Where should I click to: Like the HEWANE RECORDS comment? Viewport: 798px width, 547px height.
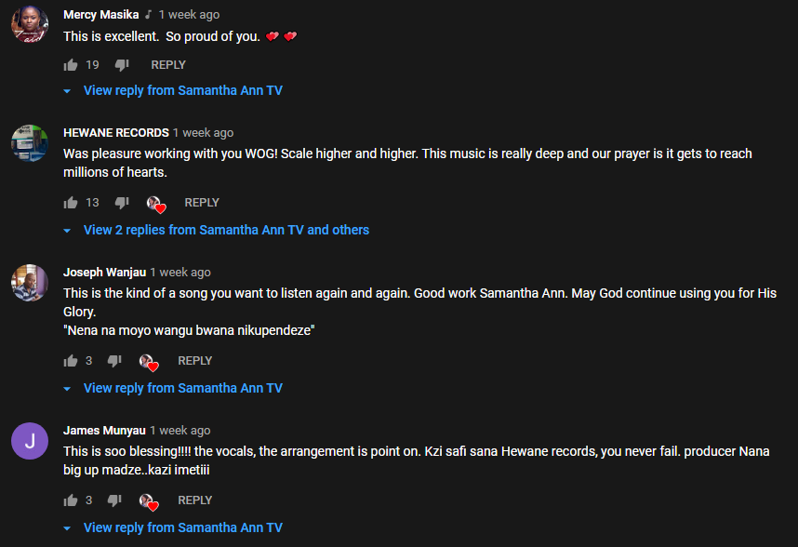tap(71, 203)
